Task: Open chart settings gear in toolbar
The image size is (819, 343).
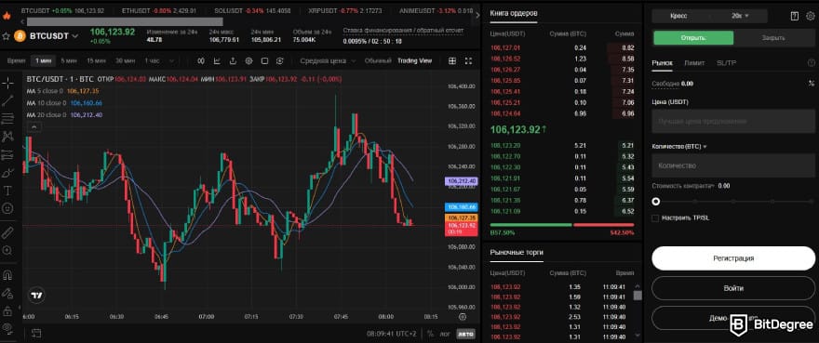Action: tap(248, 61)
